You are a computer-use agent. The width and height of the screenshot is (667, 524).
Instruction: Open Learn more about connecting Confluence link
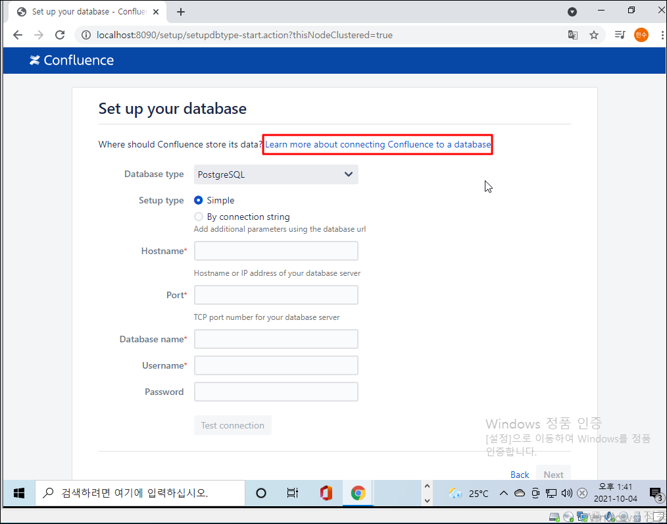point(378,144)
